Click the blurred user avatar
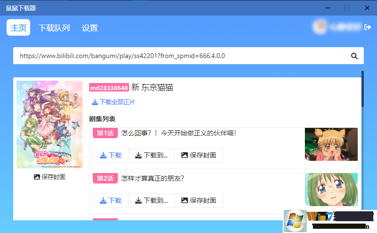The height and width of the screenshot is (233, 377). [320, 27]
